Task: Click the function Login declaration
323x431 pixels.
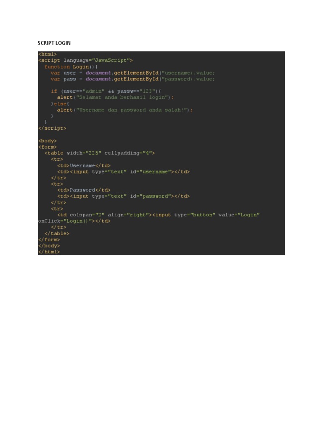Action: pos(71,67)
